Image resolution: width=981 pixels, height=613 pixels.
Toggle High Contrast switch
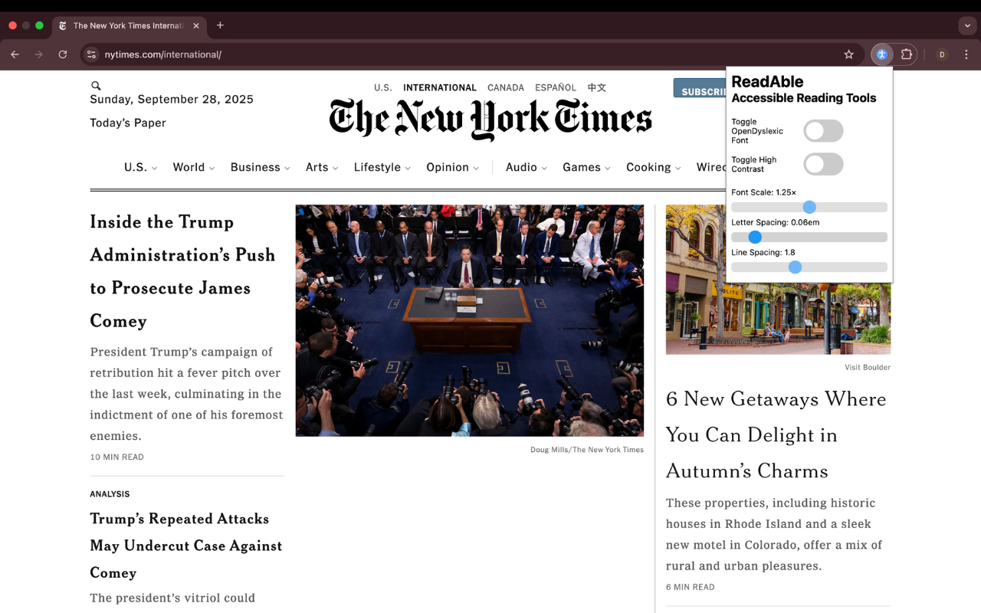tap(823, 164)
